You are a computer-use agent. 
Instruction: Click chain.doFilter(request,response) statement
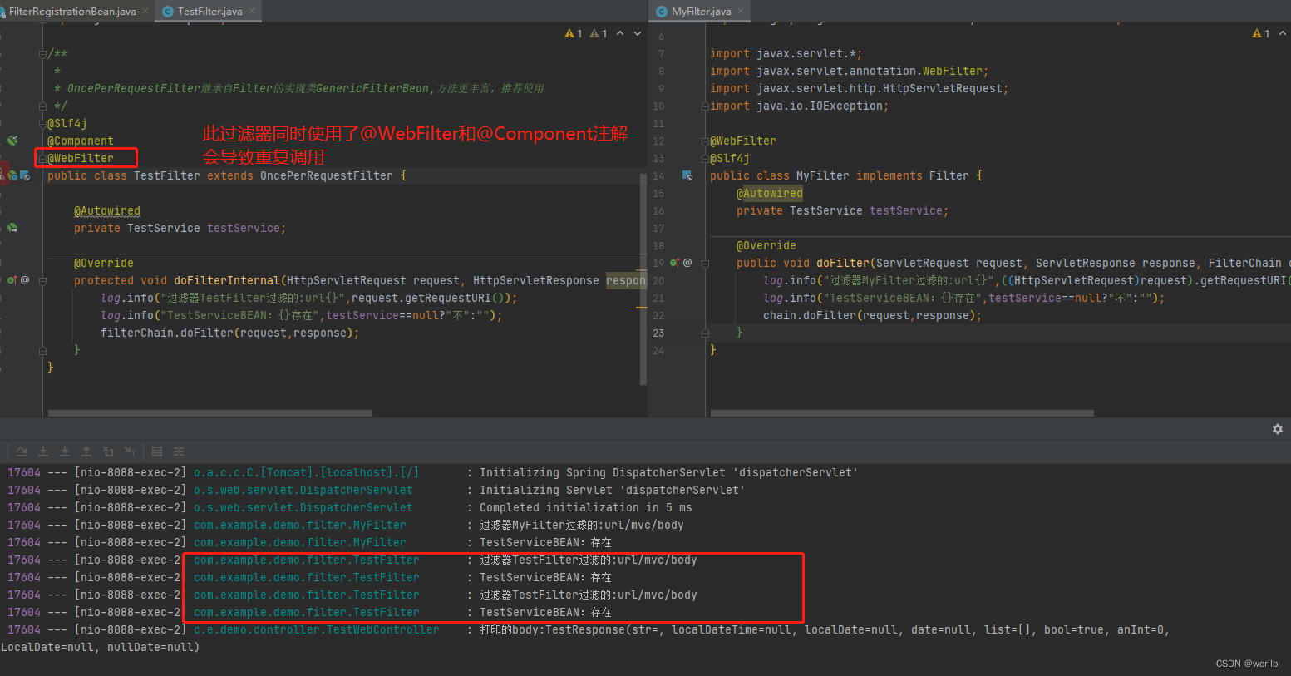[x=873, y=315]
